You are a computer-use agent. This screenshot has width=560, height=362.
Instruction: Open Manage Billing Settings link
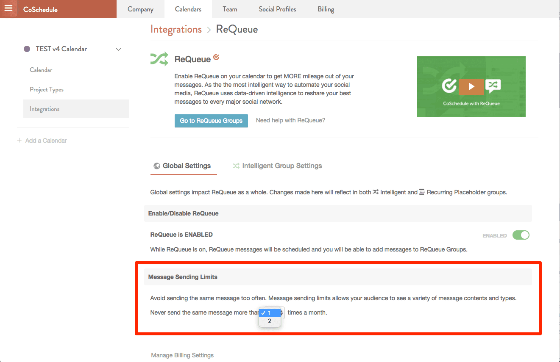(x=182, y=355)
